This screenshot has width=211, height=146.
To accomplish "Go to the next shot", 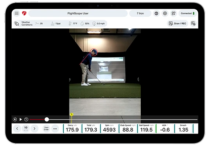I will pyautogui.click(x=34, y=129).
